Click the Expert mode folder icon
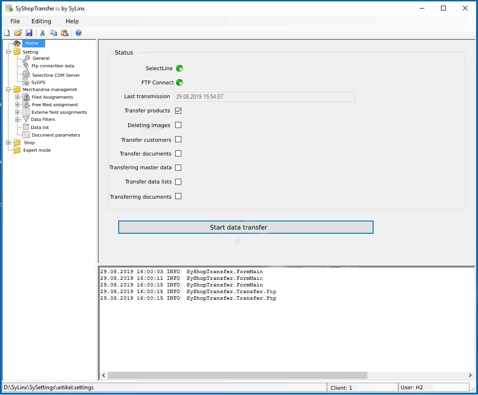This screenshot has height=395, width=478. [17, 150]
